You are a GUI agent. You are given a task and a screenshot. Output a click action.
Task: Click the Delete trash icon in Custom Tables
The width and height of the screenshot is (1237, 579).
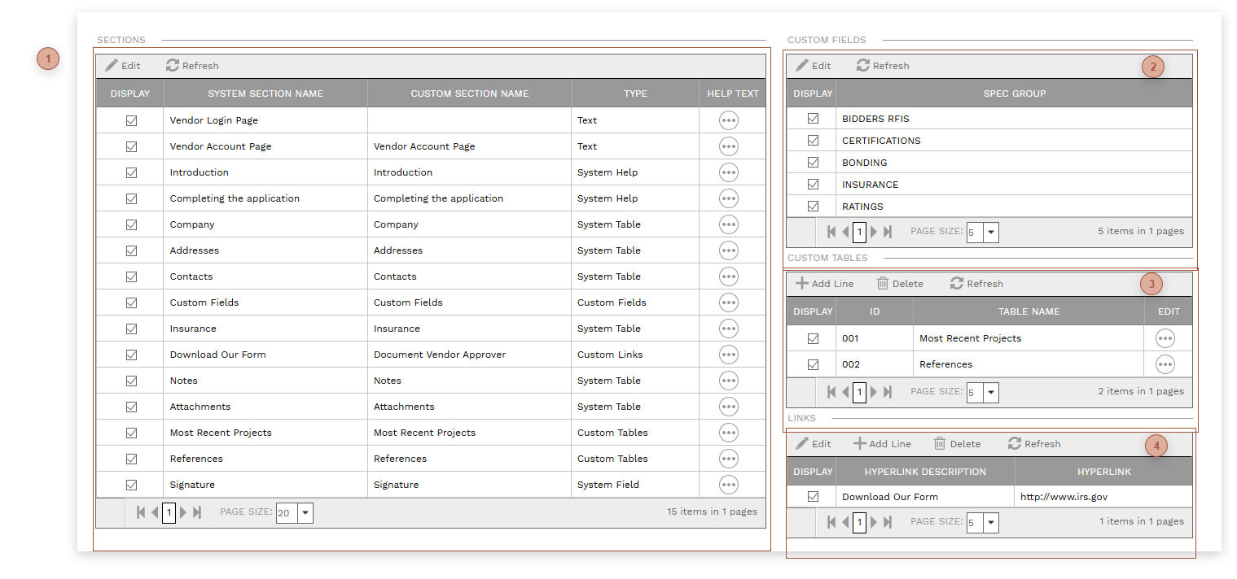(x=882, y=283)
